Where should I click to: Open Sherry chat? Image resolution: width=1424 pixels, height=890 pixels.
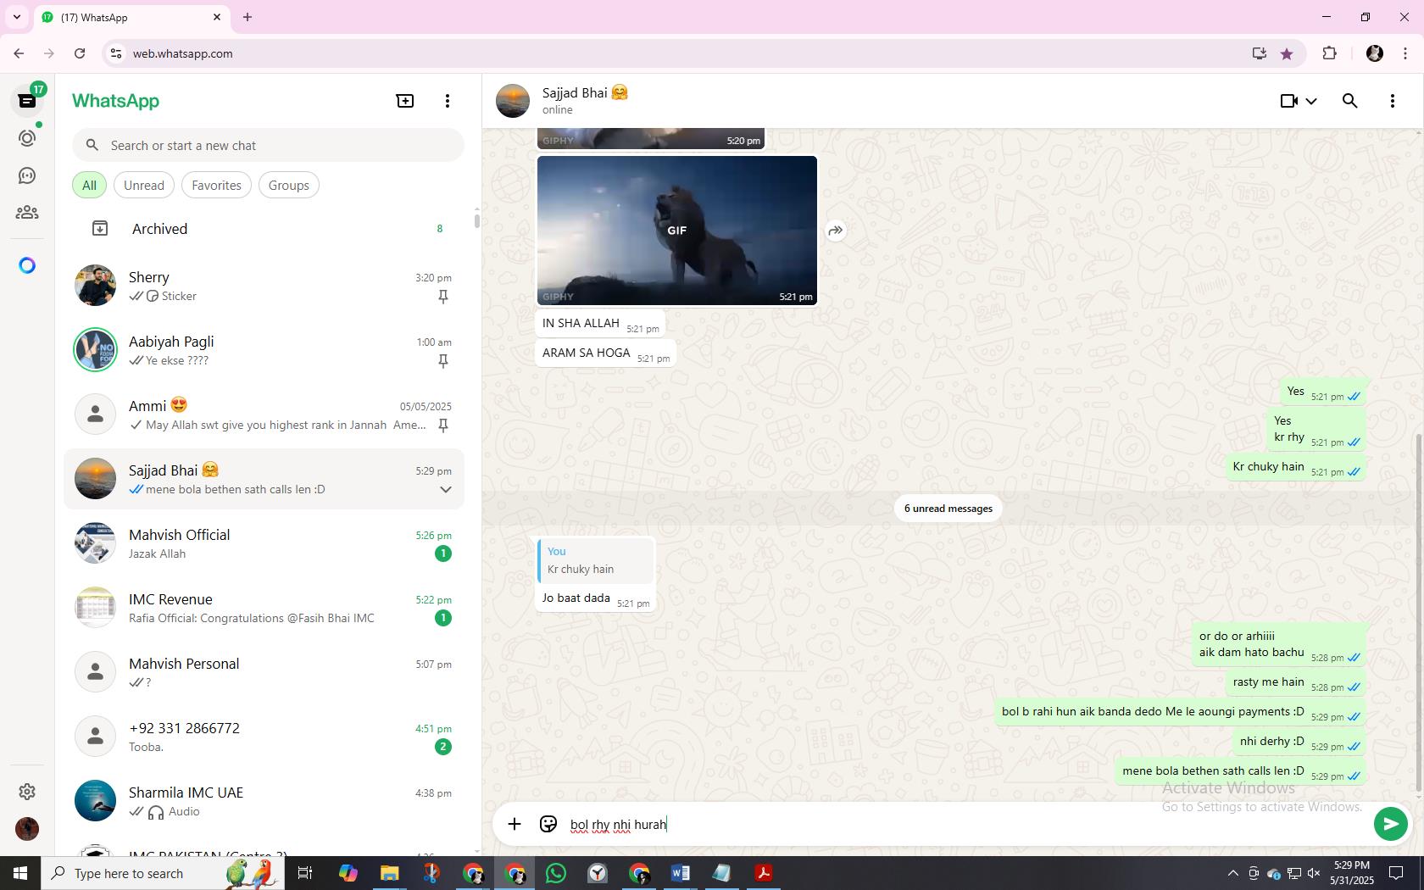tap(264, 286)
